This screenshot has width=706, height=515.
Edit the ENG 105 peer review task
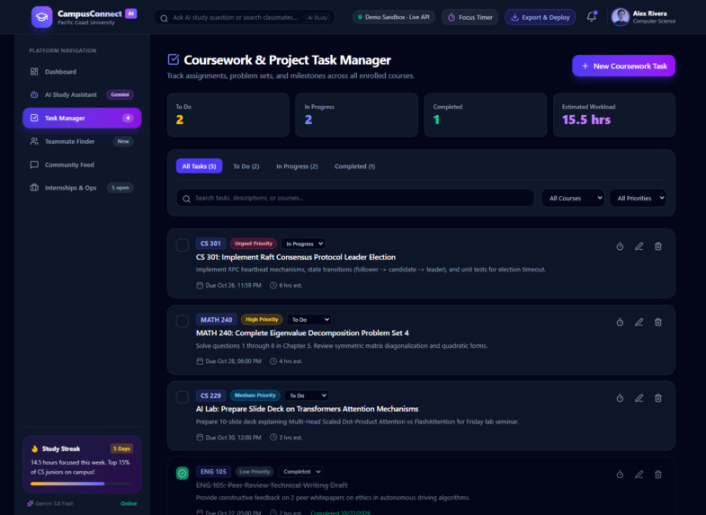639,474
